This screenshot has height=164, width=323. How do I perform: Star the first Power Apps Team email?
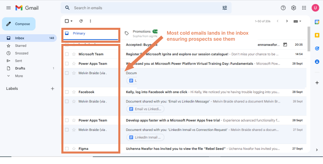74,64
